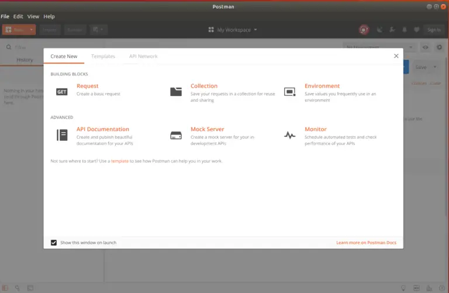This screenshot has width=449, height=293.
Task: Click the search magnifier icon in sidebar
Action: pos(9,47)
